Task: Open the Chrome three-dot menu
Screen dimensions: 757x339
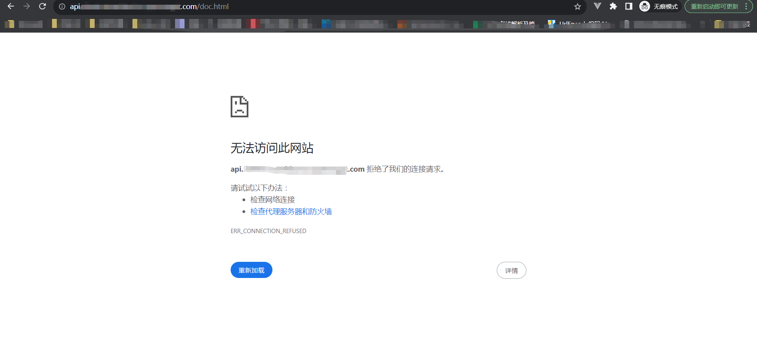Action: (746, 7)
